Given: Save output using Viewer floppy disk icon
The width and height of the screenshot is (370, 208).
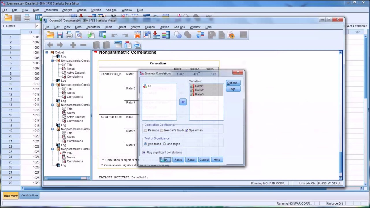Looking at the screenshot, I should [x=60, y=35].
